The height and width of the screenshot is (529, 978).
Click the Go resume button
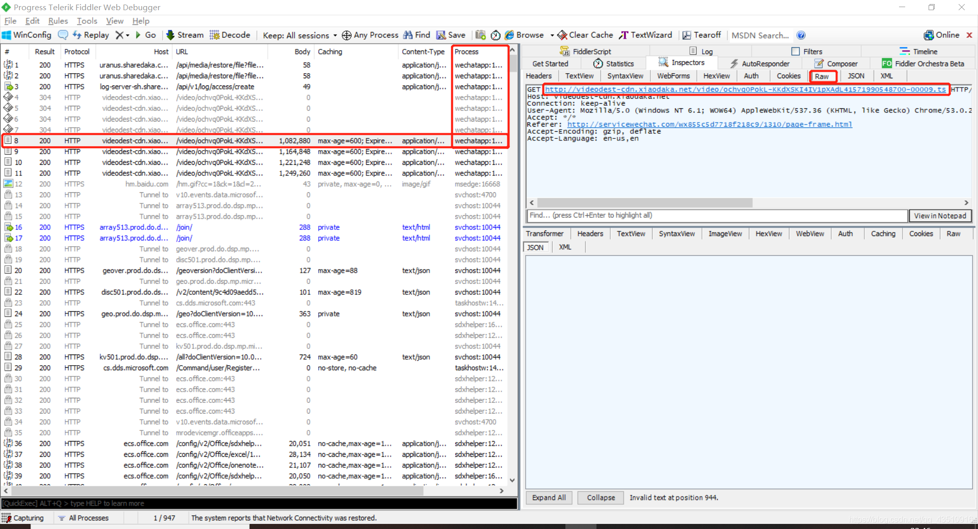[x=146, y=35]
